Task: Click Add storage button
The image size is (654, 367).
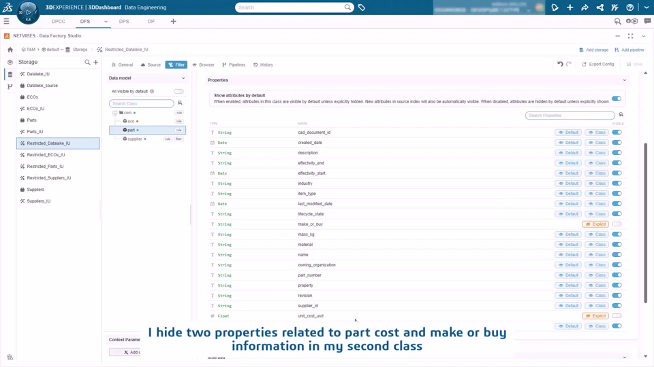Action: click(593, 50)
